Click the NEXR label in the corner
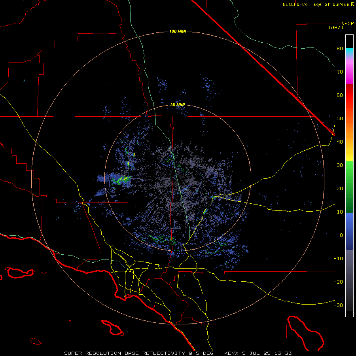The height and width of the screenshot is (356, 356). click(x=348, y=24)
